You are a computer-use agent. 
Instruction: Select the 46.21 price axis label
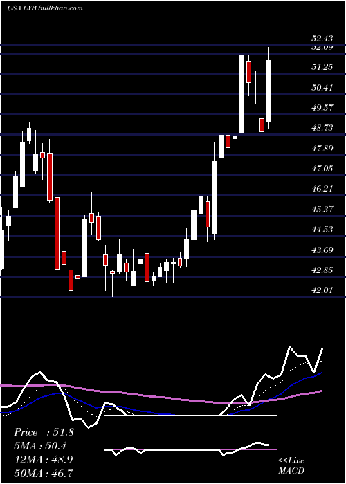(322, 189)
